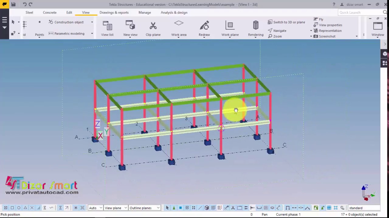Toggle snap to intersection points X
Screen dimensions: 389x218
tap(32, 208)
